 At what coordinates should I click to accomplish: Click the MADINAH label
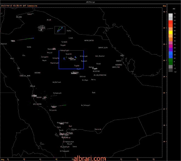37,73
